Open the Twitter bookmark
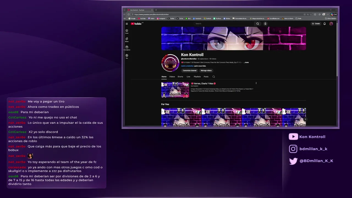The width and height of the screenshot is (352, 198). click(171, 18)
